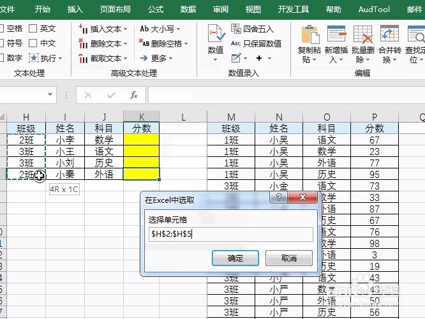Viewport: 425px width, 319px height.
Task: Click the 更多 arrow icon
Action: click(x=144, y=57)
